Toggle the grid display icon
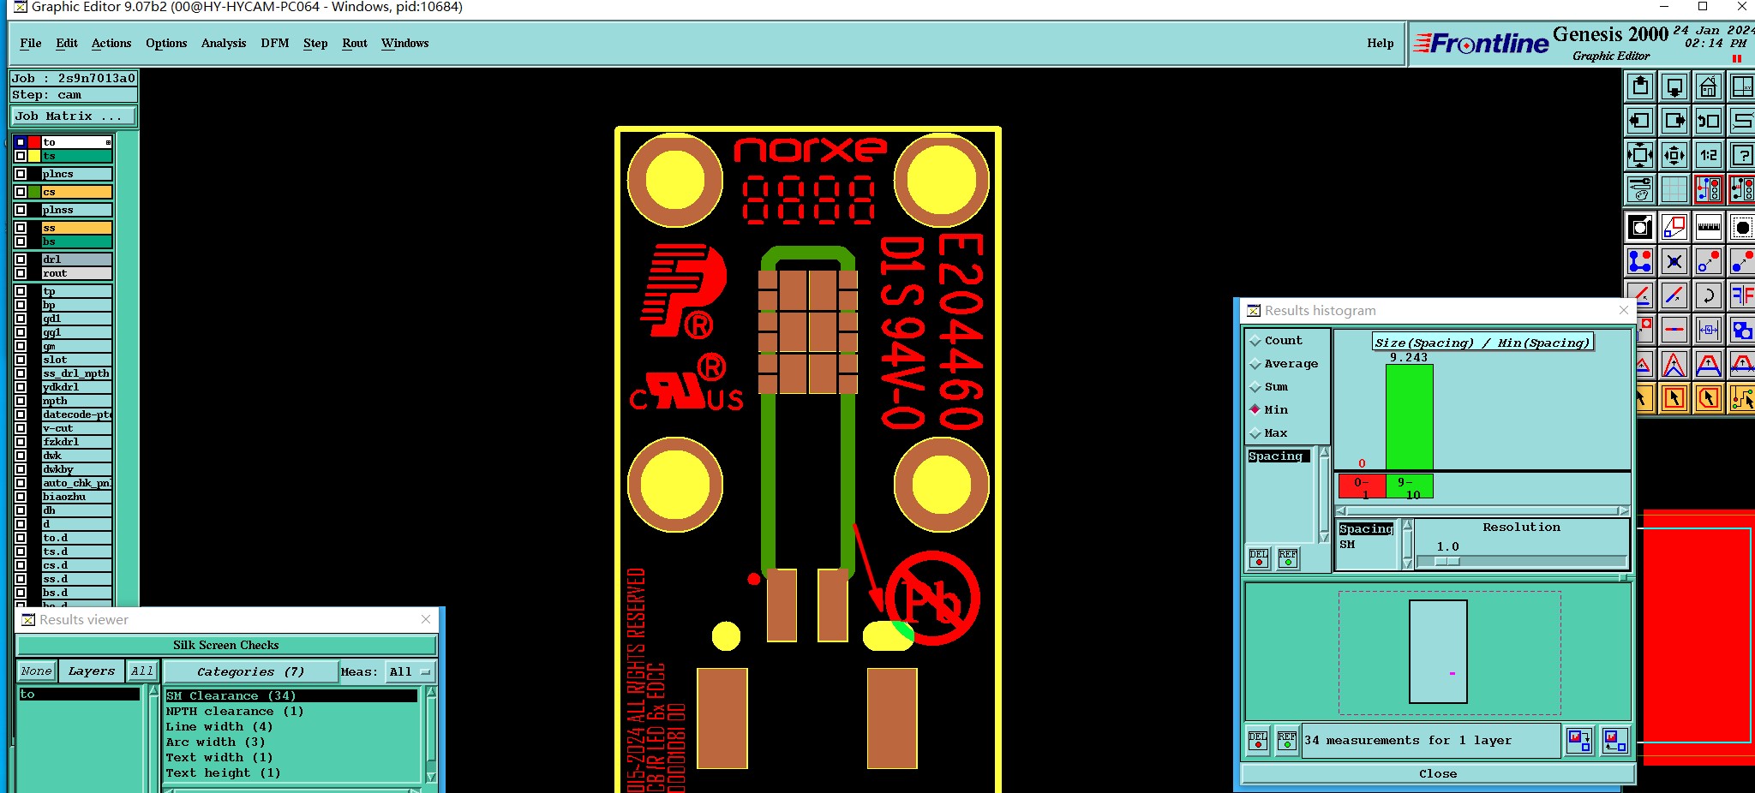 1674,189
